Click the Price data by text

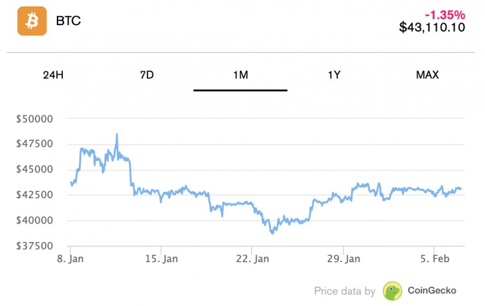345,291
